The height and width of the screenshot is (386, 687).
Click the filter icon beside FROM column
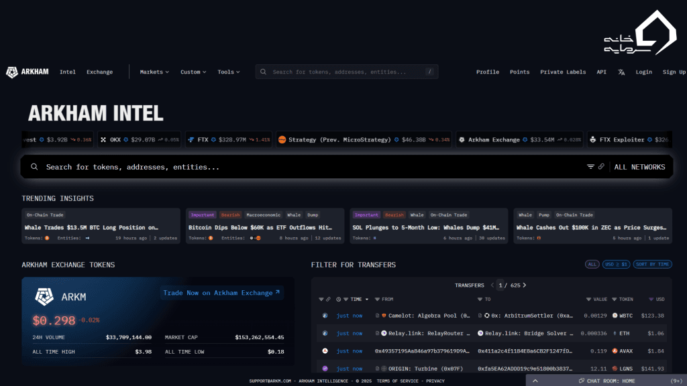point(376,300)
